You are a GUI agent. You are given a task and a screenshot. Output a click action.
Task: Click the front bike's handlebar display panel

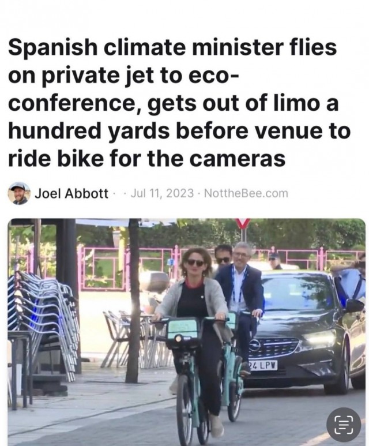(x=183, y=328)
